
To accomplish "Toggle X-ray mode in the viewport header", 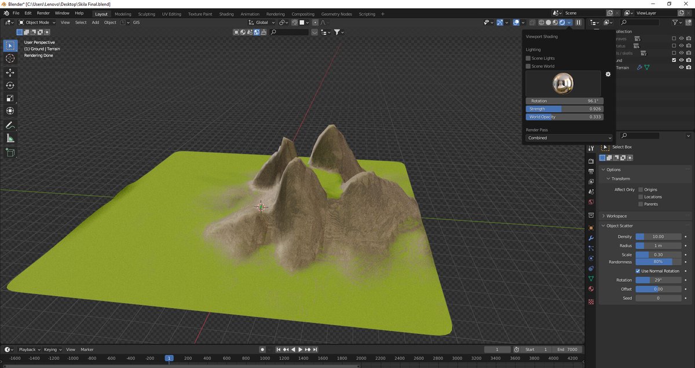I will click(531, 23).
